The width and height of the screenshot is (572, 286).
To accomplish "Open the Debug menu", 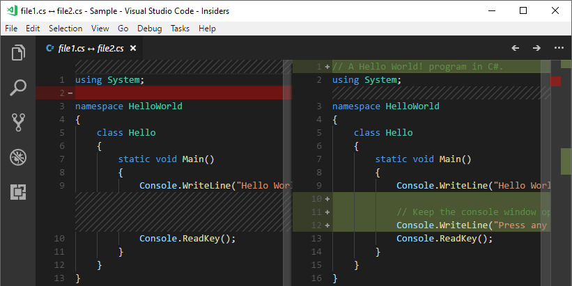I will click(x=149, y=29).
